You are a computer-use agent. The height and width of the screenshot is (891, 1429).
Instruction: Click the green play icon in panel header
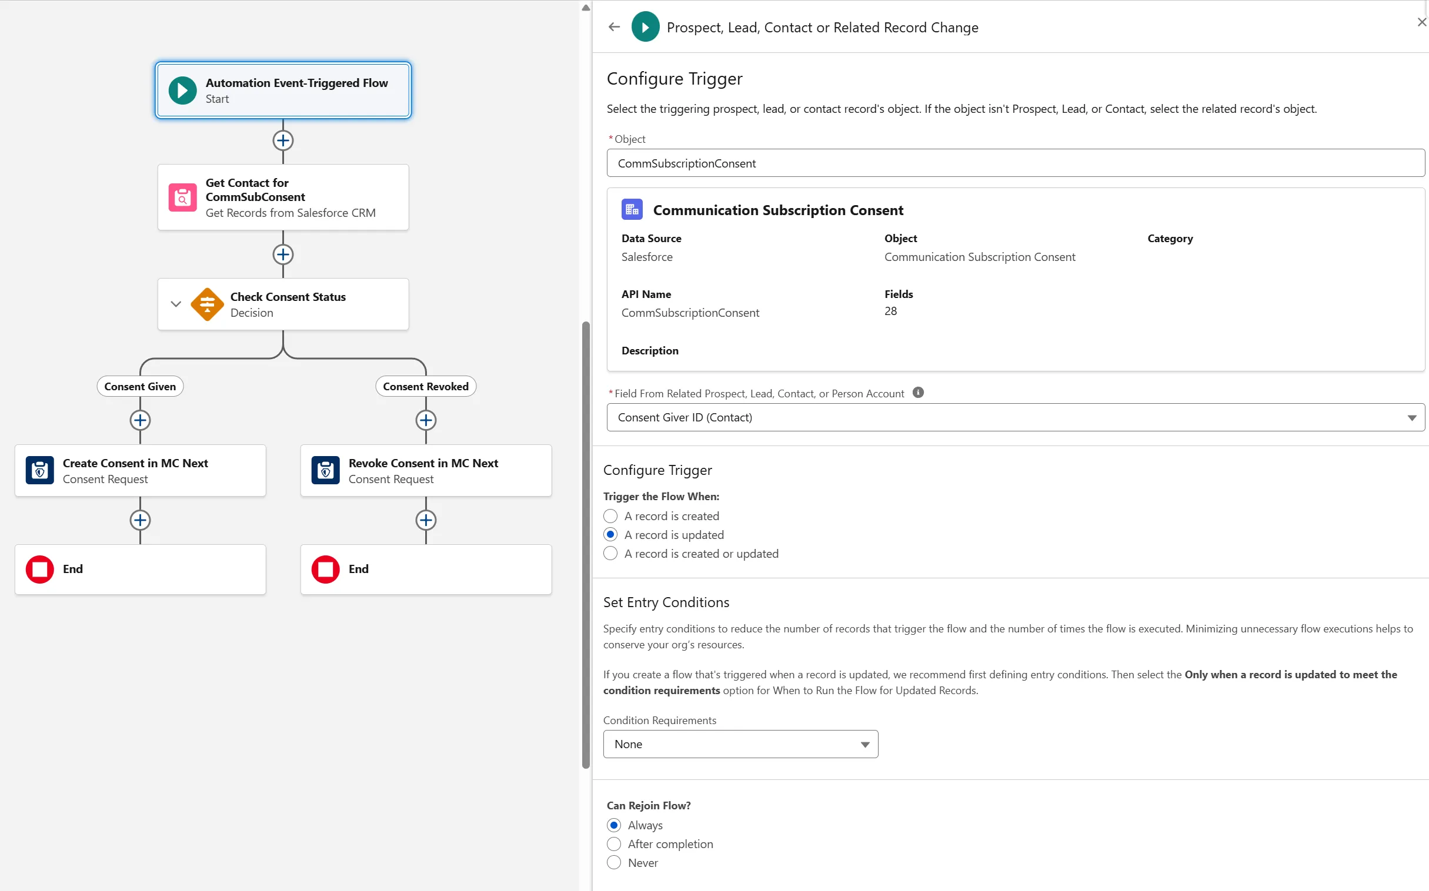[645, 27]
